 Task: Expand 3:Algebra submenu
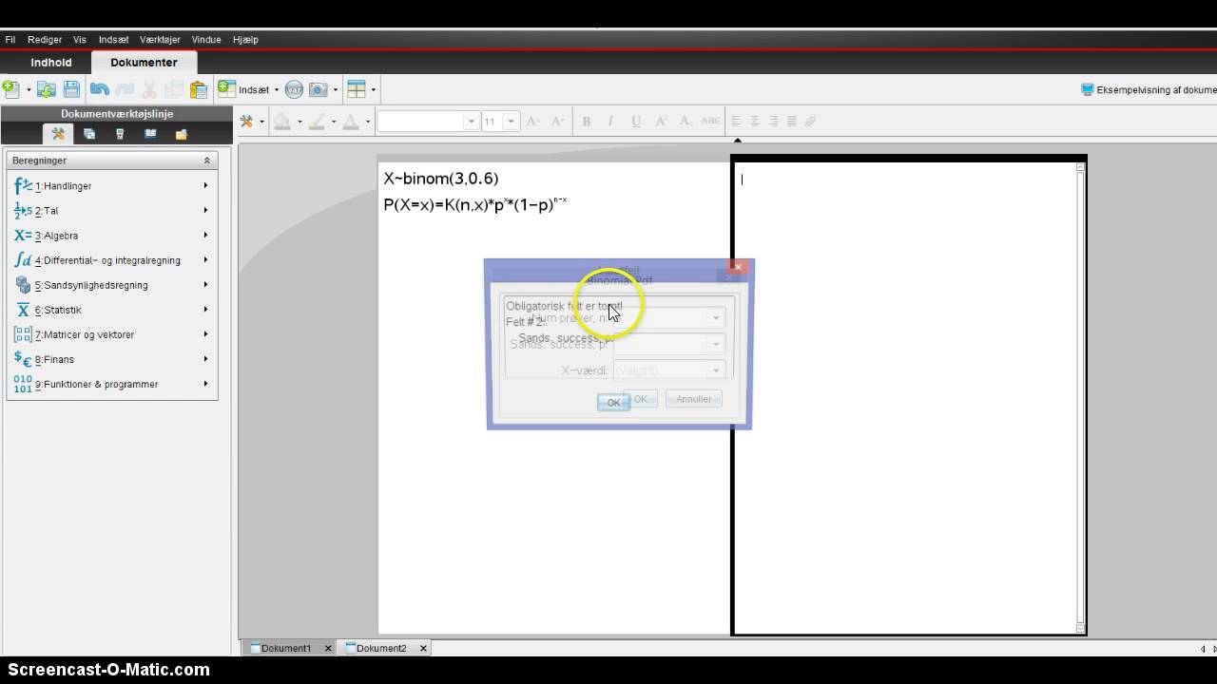[205, 235]
